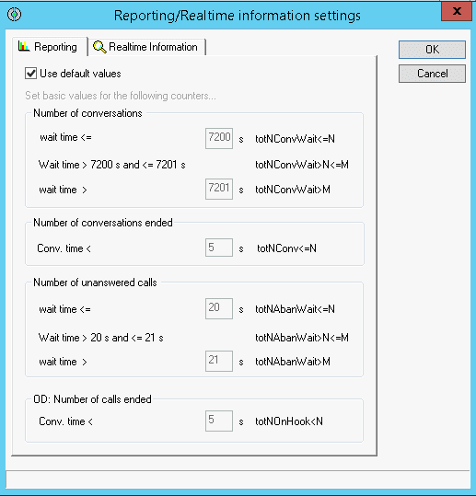Click the 'Number of unanswered calls' group title
The width and height of the screenshot is (476, 496).
(x=95, y=283)
